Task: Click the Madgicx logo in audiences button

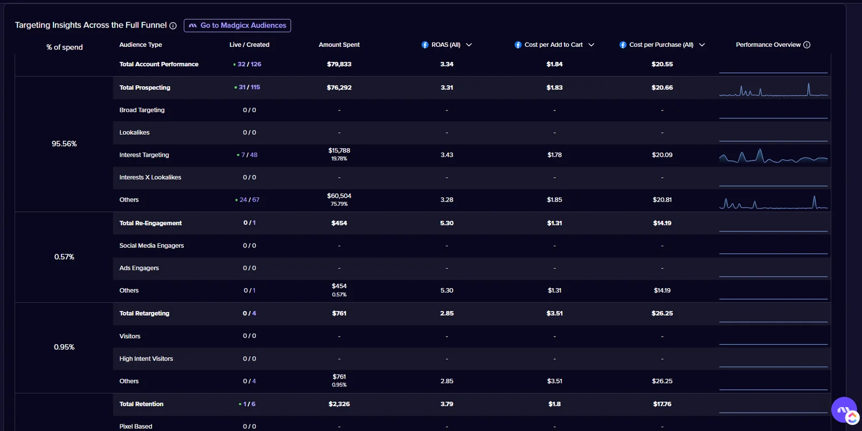Action: (x=193, y=25)
